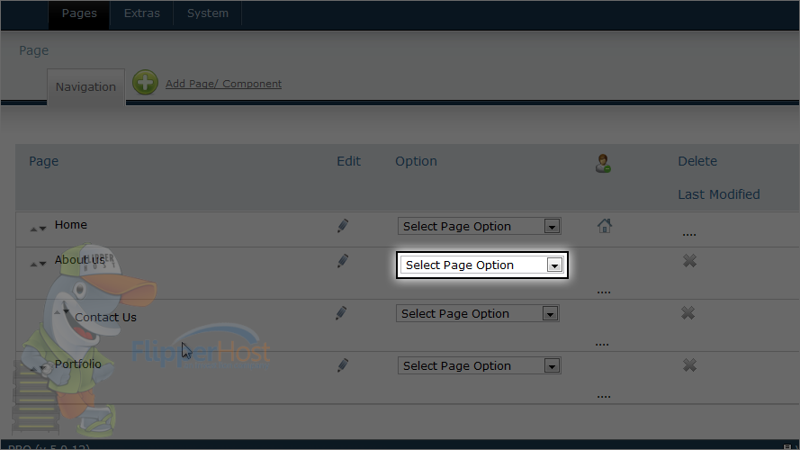Click the pencil edit icon for Home
This screenshot has width=800, height=450.
(342, 226)
